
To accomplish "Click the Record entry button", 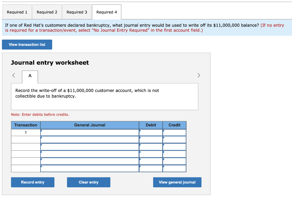I will click(x=33, y=182).
